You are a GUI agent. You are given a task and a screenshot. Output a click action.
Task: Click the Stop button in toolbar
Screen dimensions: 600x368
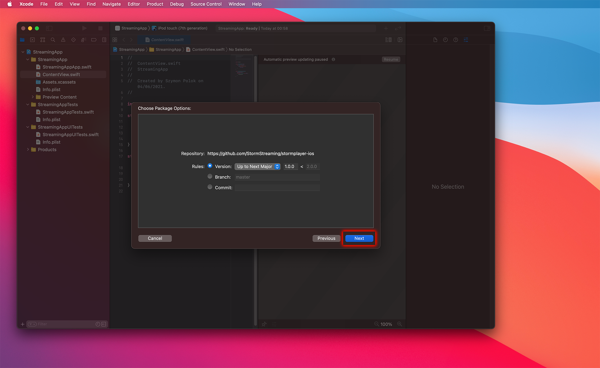click(x=100, y=28)
